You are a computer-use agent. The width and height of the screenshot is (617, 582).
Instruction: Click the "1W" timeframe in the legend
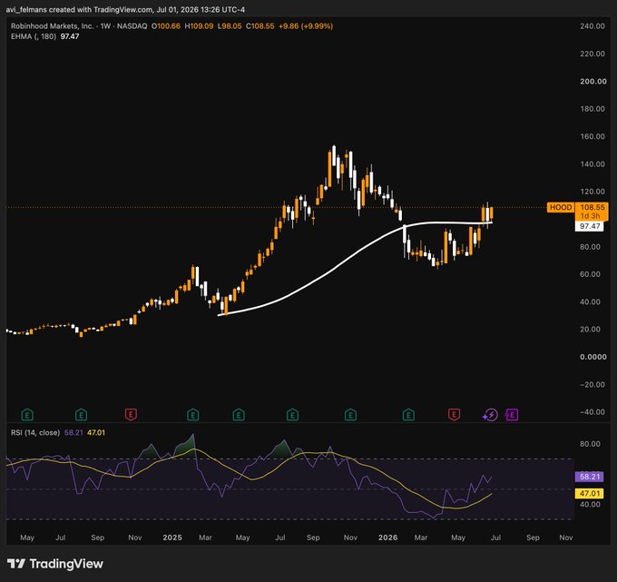point(105,26)
